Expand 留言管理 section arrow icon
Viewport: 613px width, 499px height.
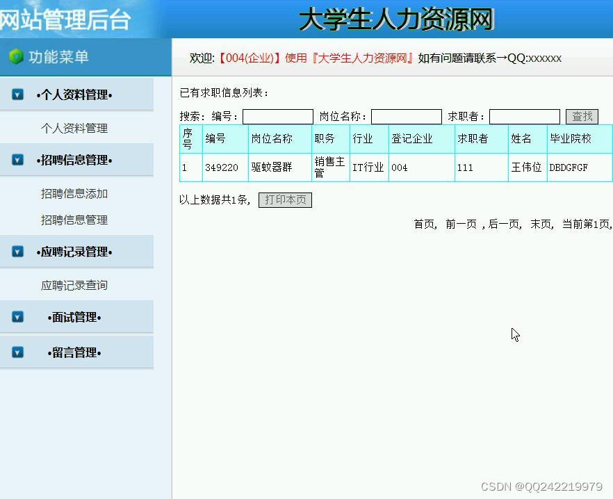point(17,352)
